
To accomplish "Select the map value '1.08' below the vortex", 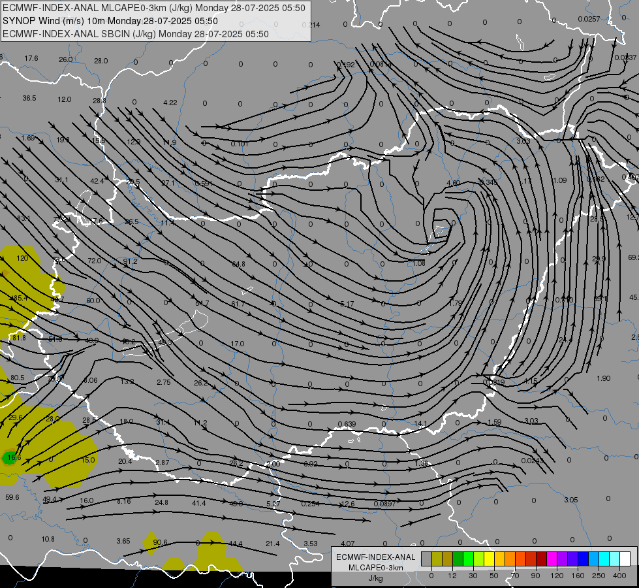I will pyautogui.click(x=419, y=263).
